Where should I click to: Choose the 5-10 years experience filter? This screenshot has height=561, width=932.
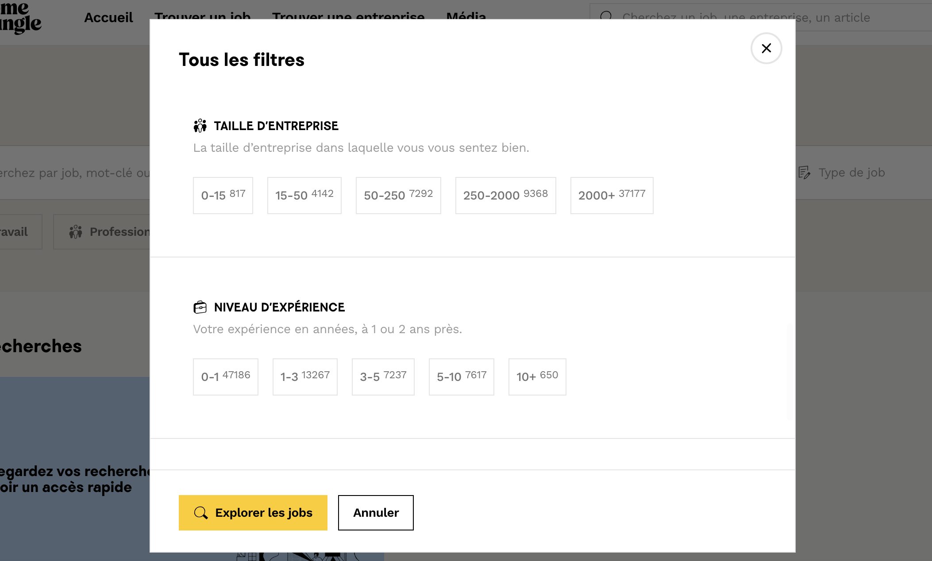(x=462, y=377)
